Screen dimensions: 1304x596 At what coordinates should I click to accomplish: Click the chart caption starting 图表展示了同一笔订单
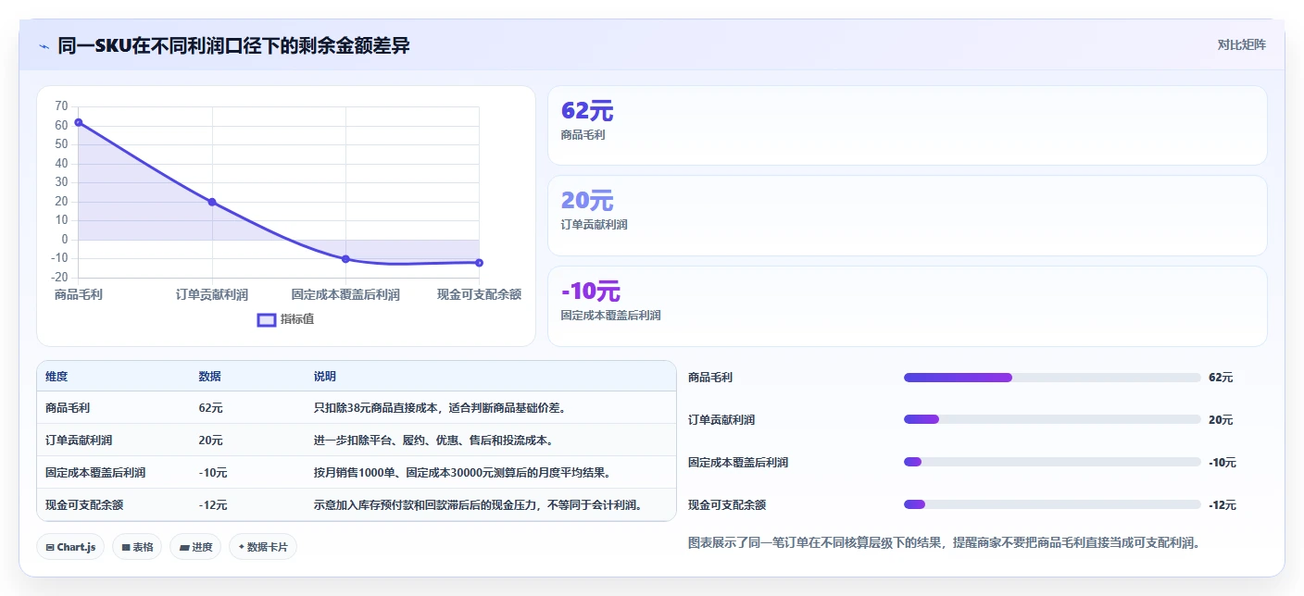[x=944, y=543]
